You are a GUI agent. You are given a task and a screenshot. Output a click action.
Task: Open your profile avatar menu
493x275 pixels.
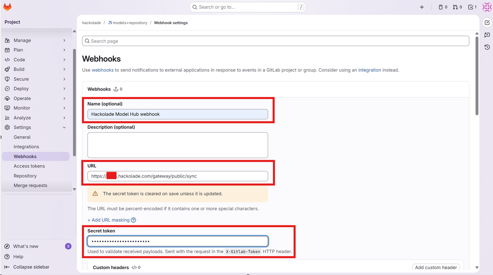point(487,7)
